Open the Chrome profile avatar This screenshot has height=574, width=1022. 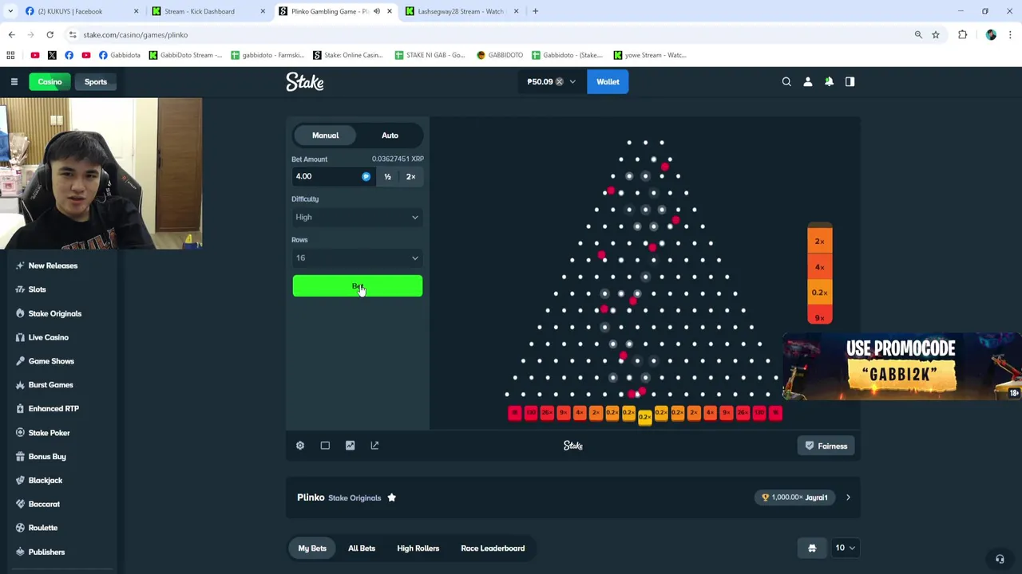pyautogui.click(x=991, y=34)
